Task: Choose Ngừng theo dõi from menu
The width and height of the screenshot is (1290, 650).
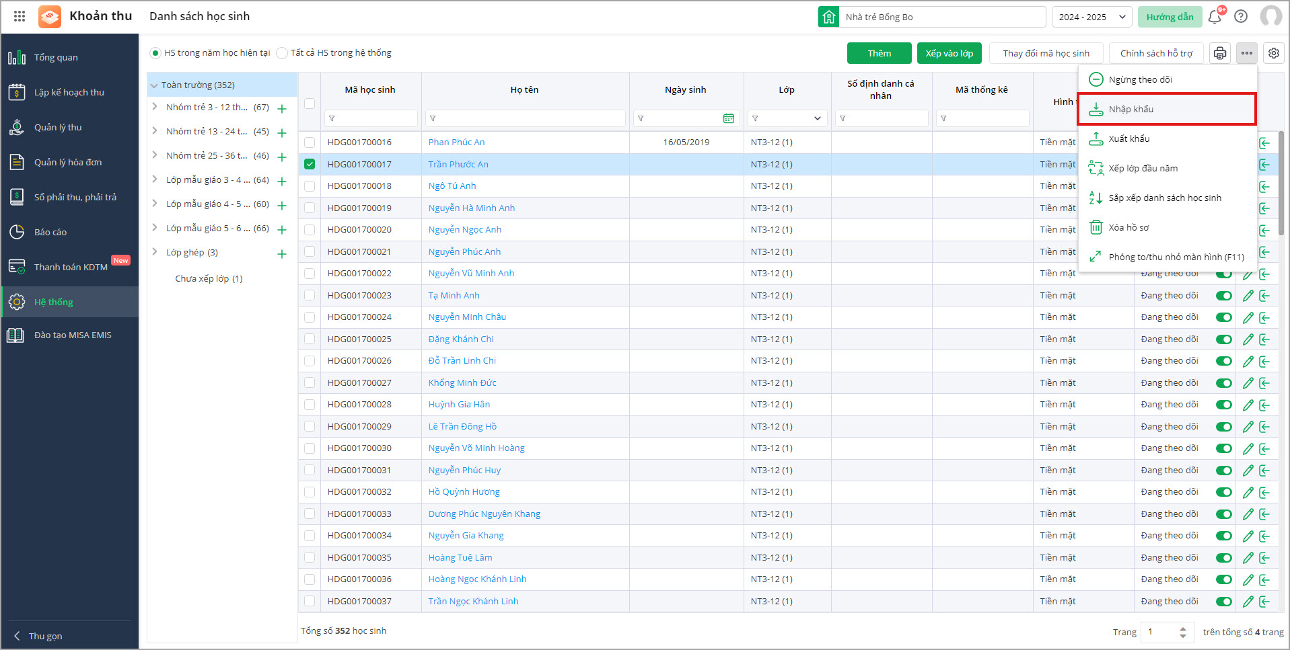Action: [x=1167, y=79]
